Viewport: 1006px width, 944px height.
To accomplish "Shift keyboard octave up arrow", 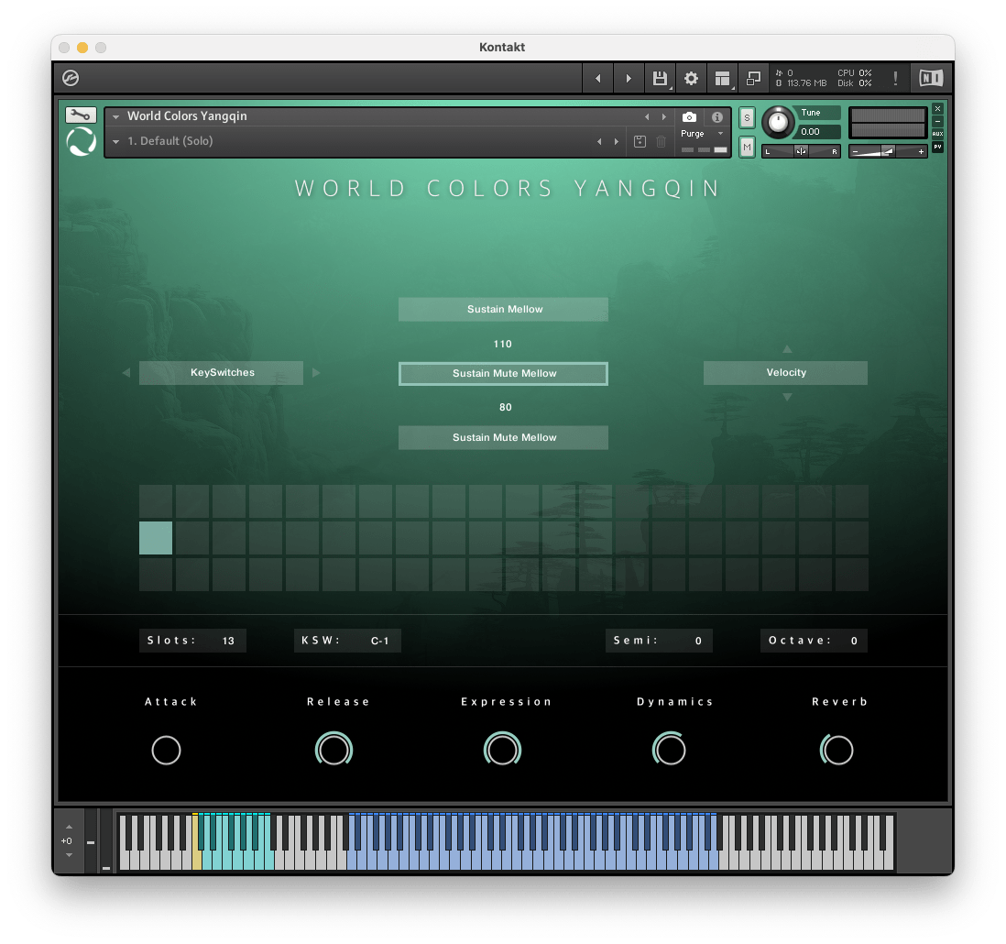I will 70,827.
